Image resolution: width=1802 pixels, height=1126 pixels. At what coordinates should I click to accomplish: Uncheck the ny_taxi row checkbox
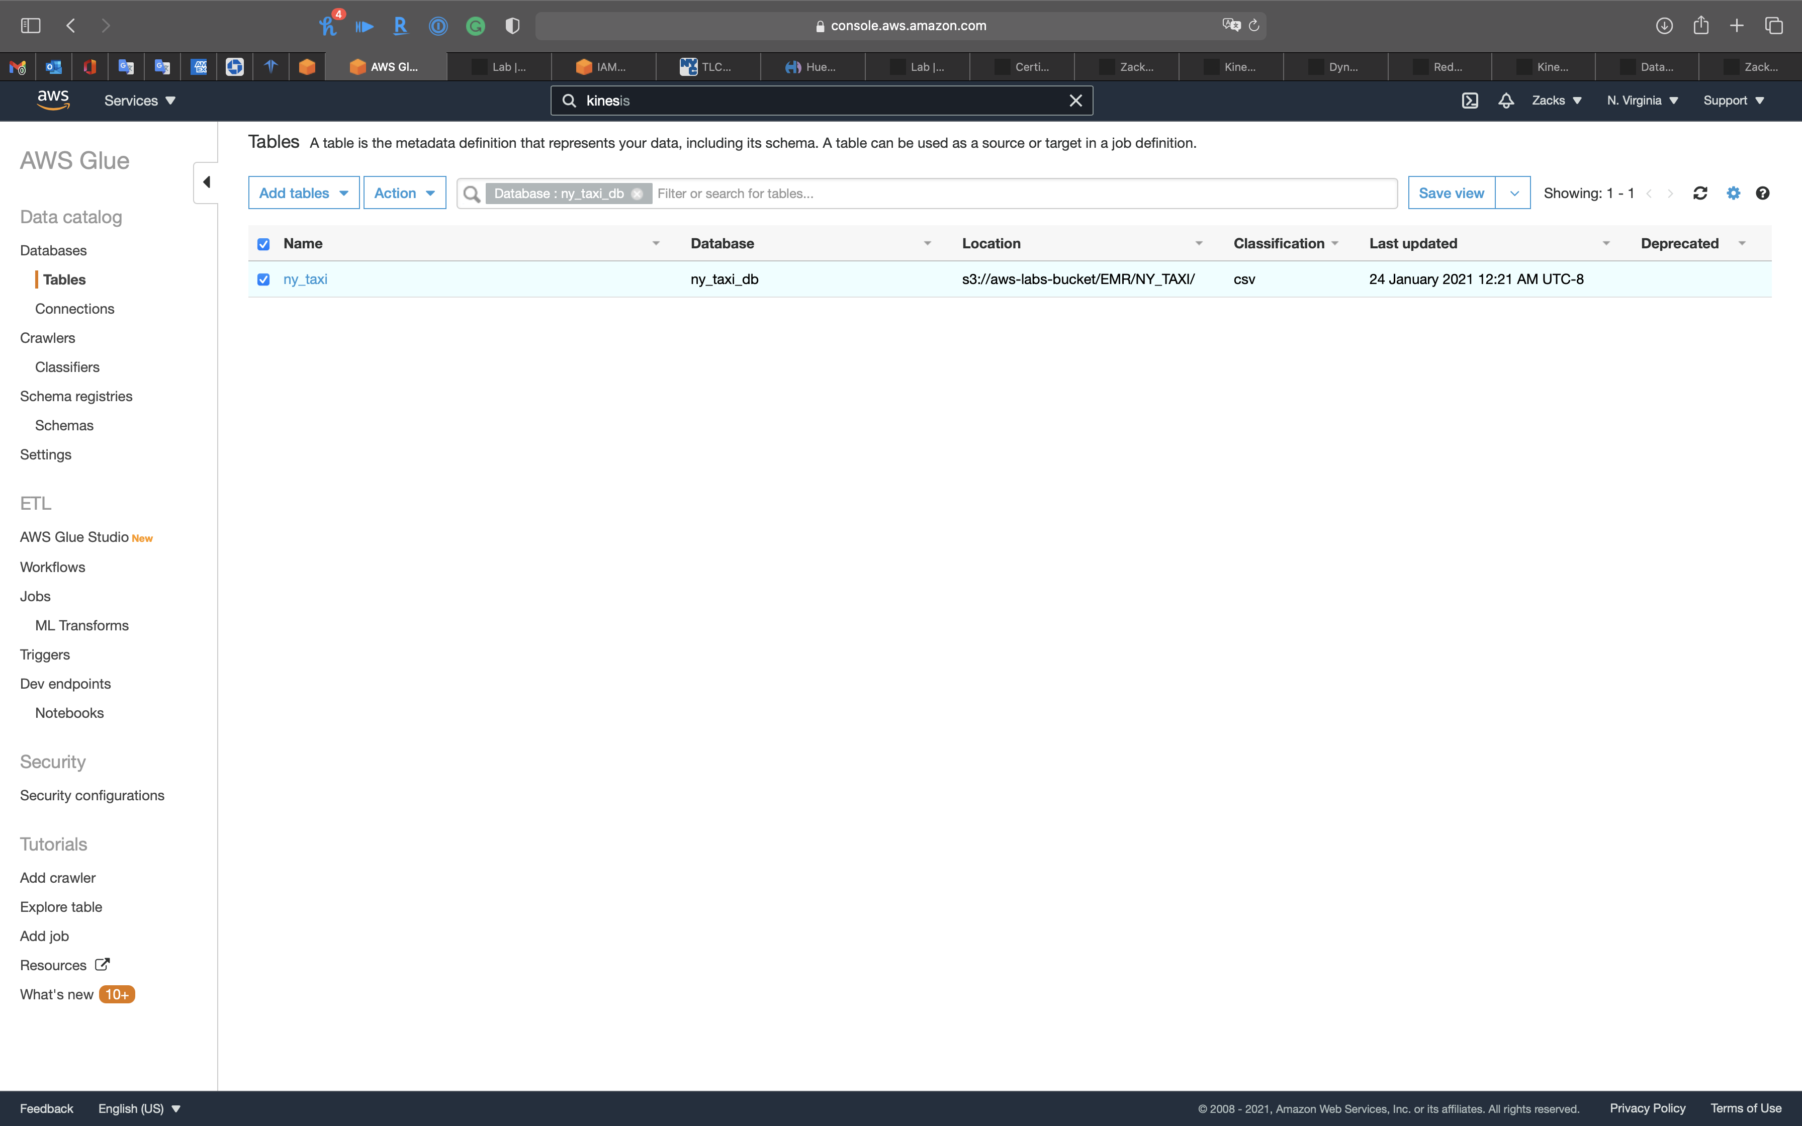[x=263, y=279]
